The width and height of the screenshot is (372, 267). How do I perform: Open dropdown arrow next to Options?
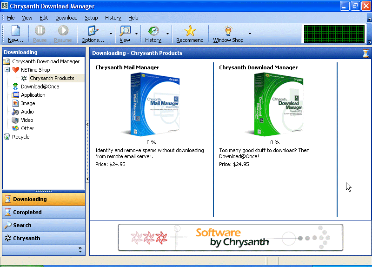(111, 33)
